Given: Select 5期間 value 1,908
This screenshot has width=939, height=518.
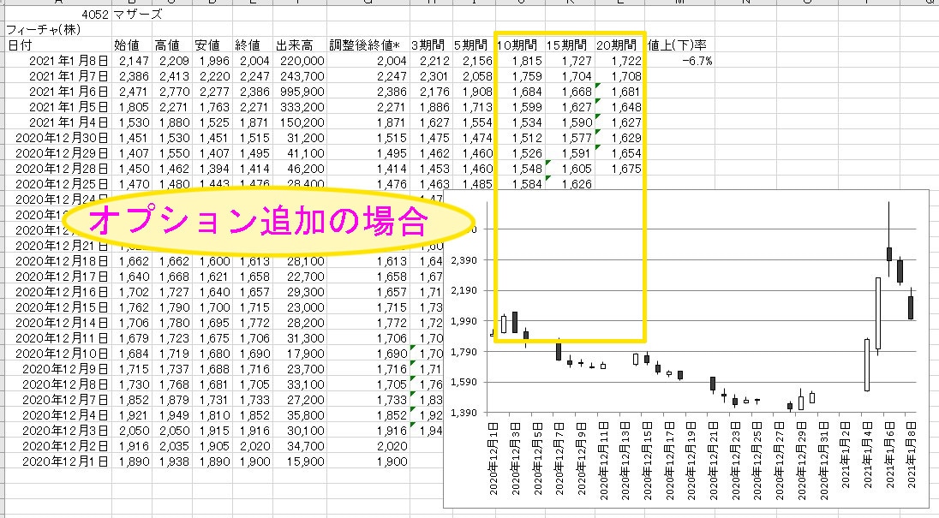Looking at the screenshot, I should (x=474, y=92).
